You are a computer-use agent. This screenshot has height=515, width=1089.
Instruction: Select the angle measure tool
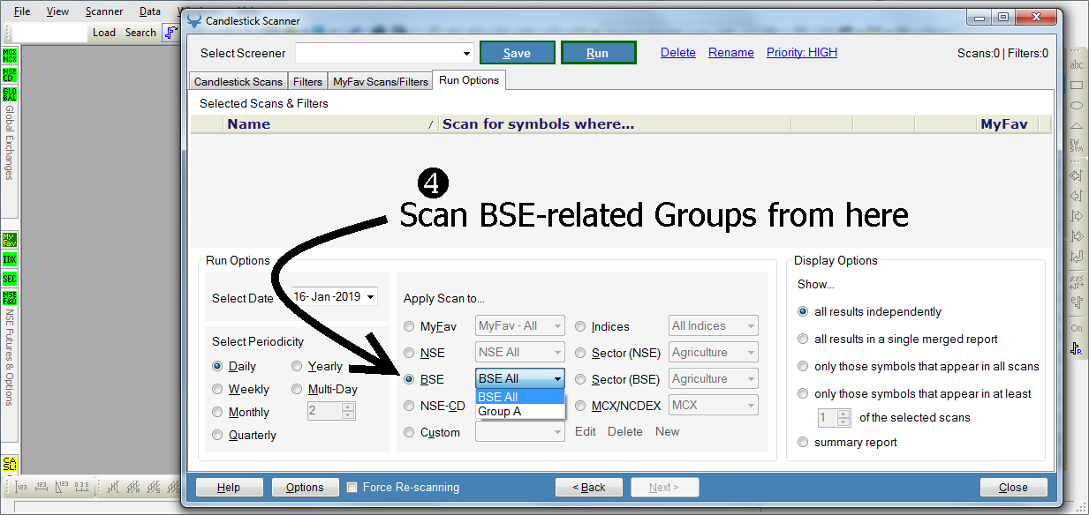[62, 487]
